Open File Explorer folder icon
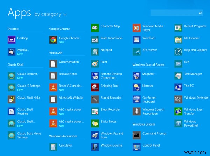The height and width of the screenshot is (156, 210). pos(178,40)
